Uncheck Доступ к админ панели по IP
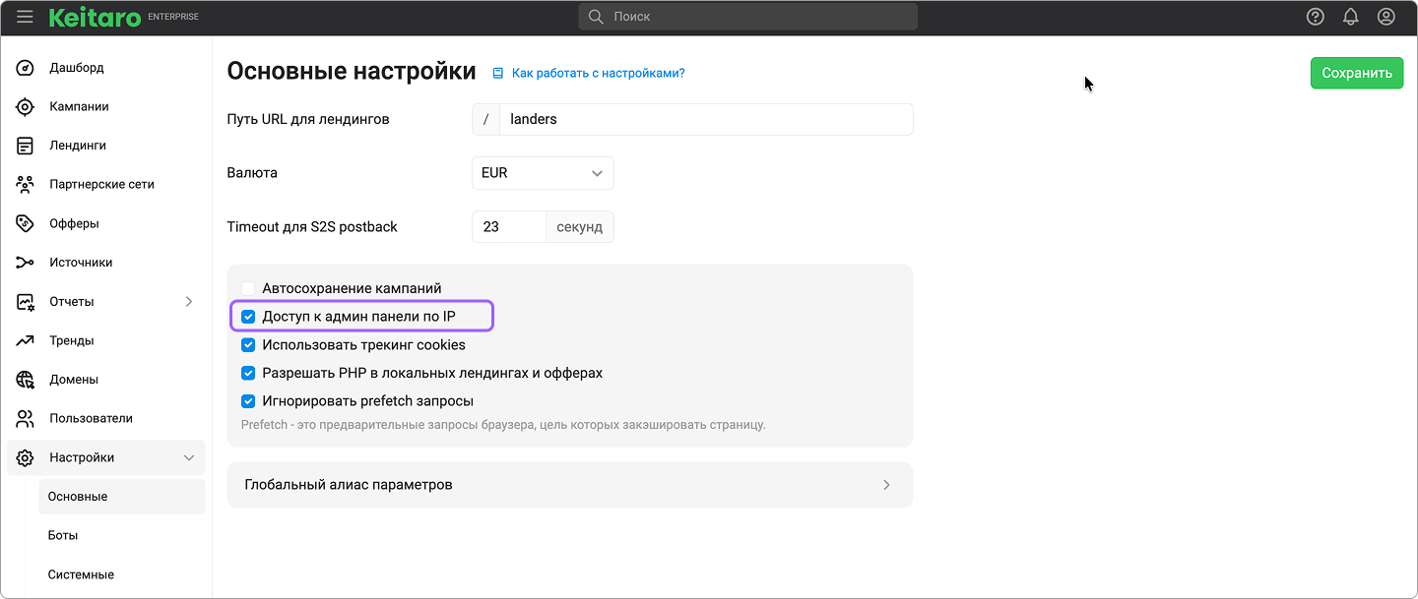1418x599 pixels. (x=248, y=317)
